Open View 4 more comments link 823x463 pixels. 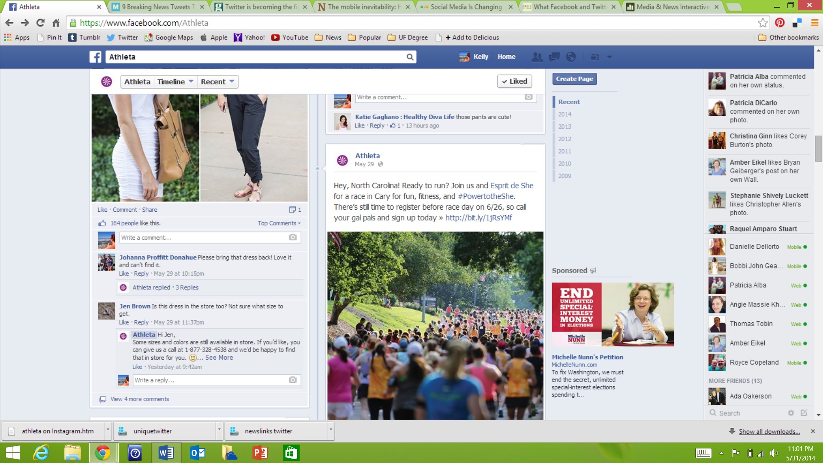point(140,399)
